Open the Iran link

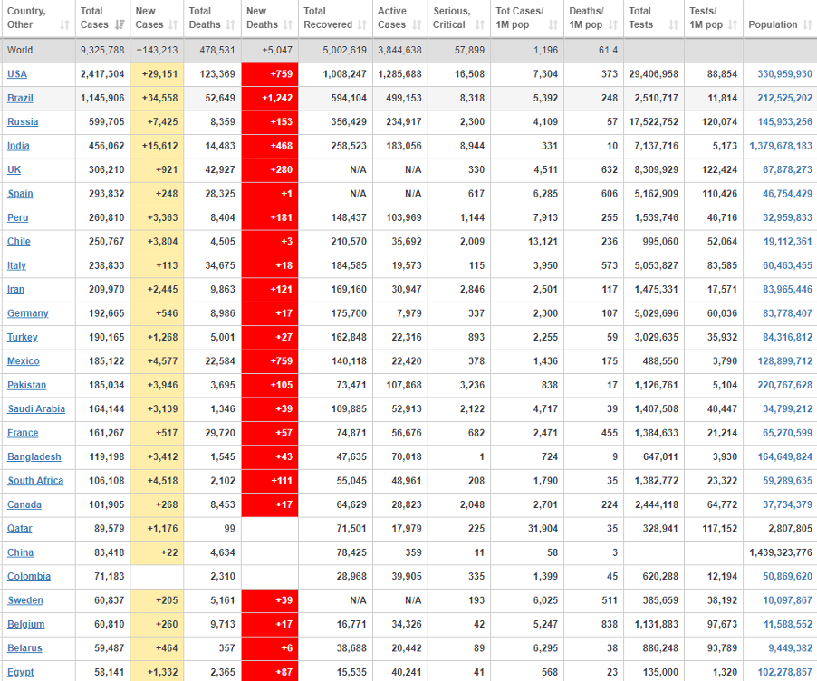tap(15, 290)
